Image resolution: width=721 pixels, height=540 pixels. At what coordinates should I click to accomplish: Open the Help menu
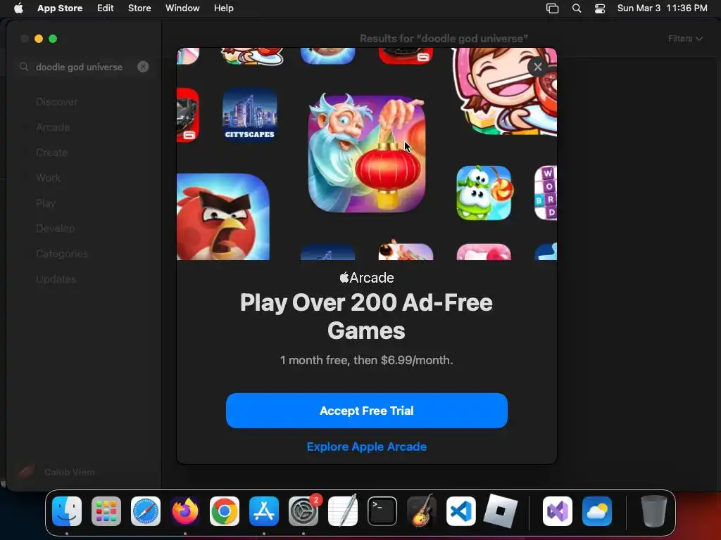(223, 8)
